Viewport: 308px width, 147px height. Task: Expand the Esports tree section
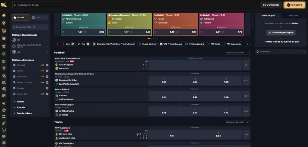pos(21,107)
